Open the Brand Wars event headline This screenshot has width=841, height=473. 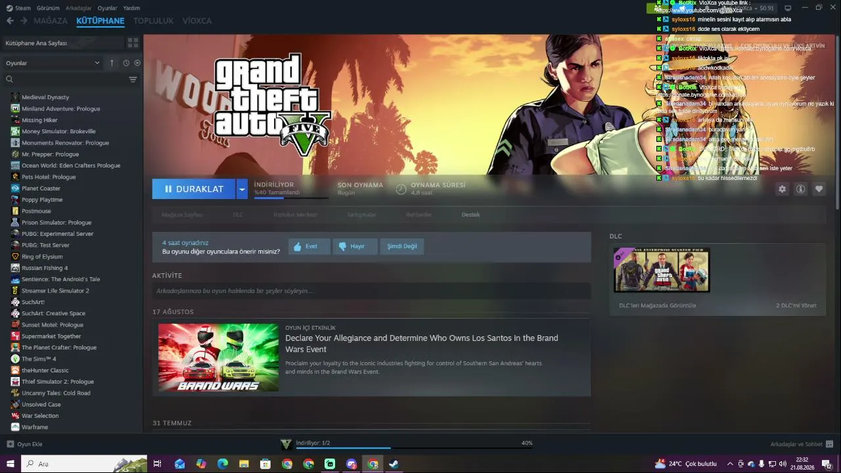tap(421, 344)
